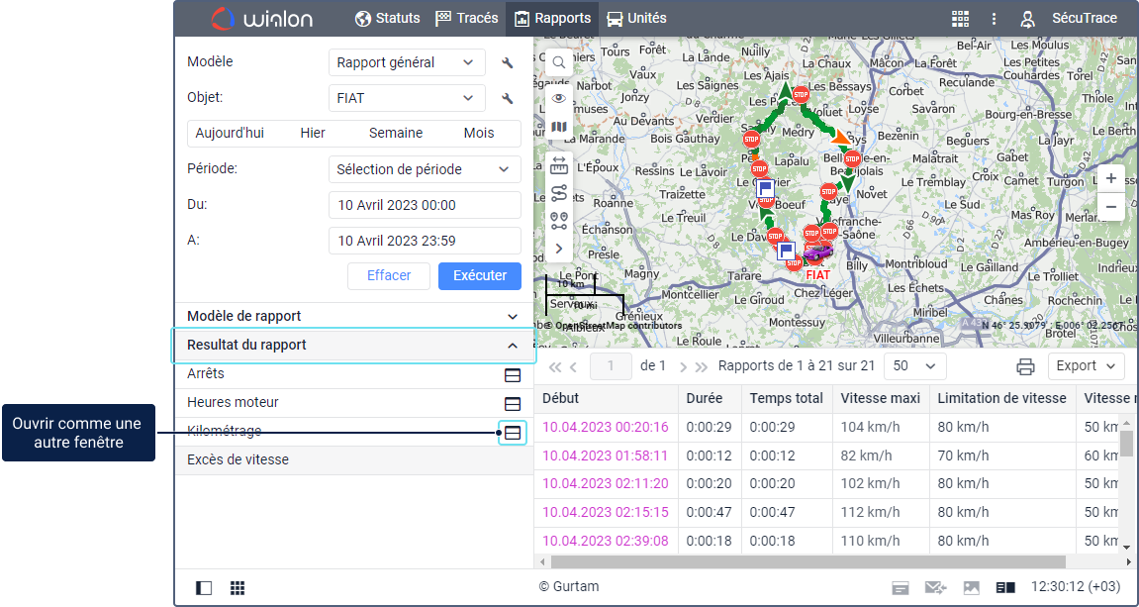The image size is (1139, 607).
Task: Edit report template with Modèle wrench icon
Action: 508,63
